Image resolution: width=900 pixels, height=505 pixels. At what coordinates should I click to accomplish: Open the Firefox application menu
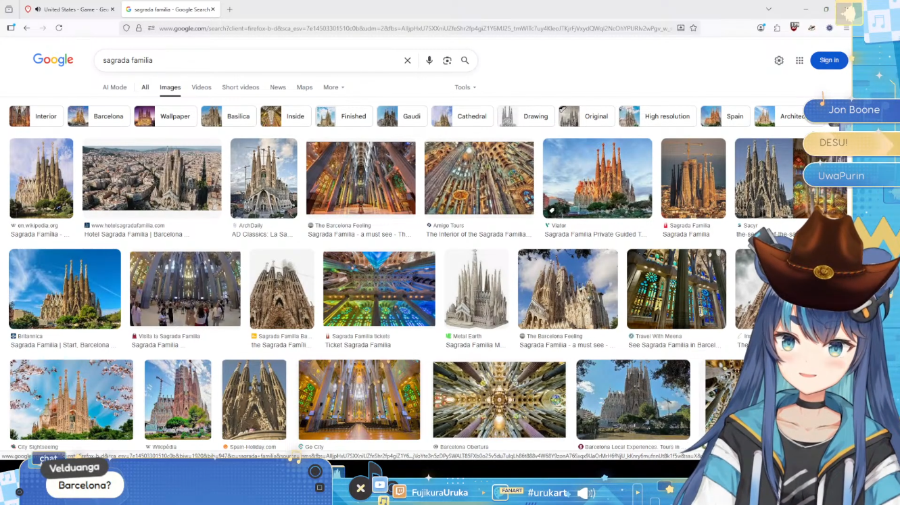point(846,28)
